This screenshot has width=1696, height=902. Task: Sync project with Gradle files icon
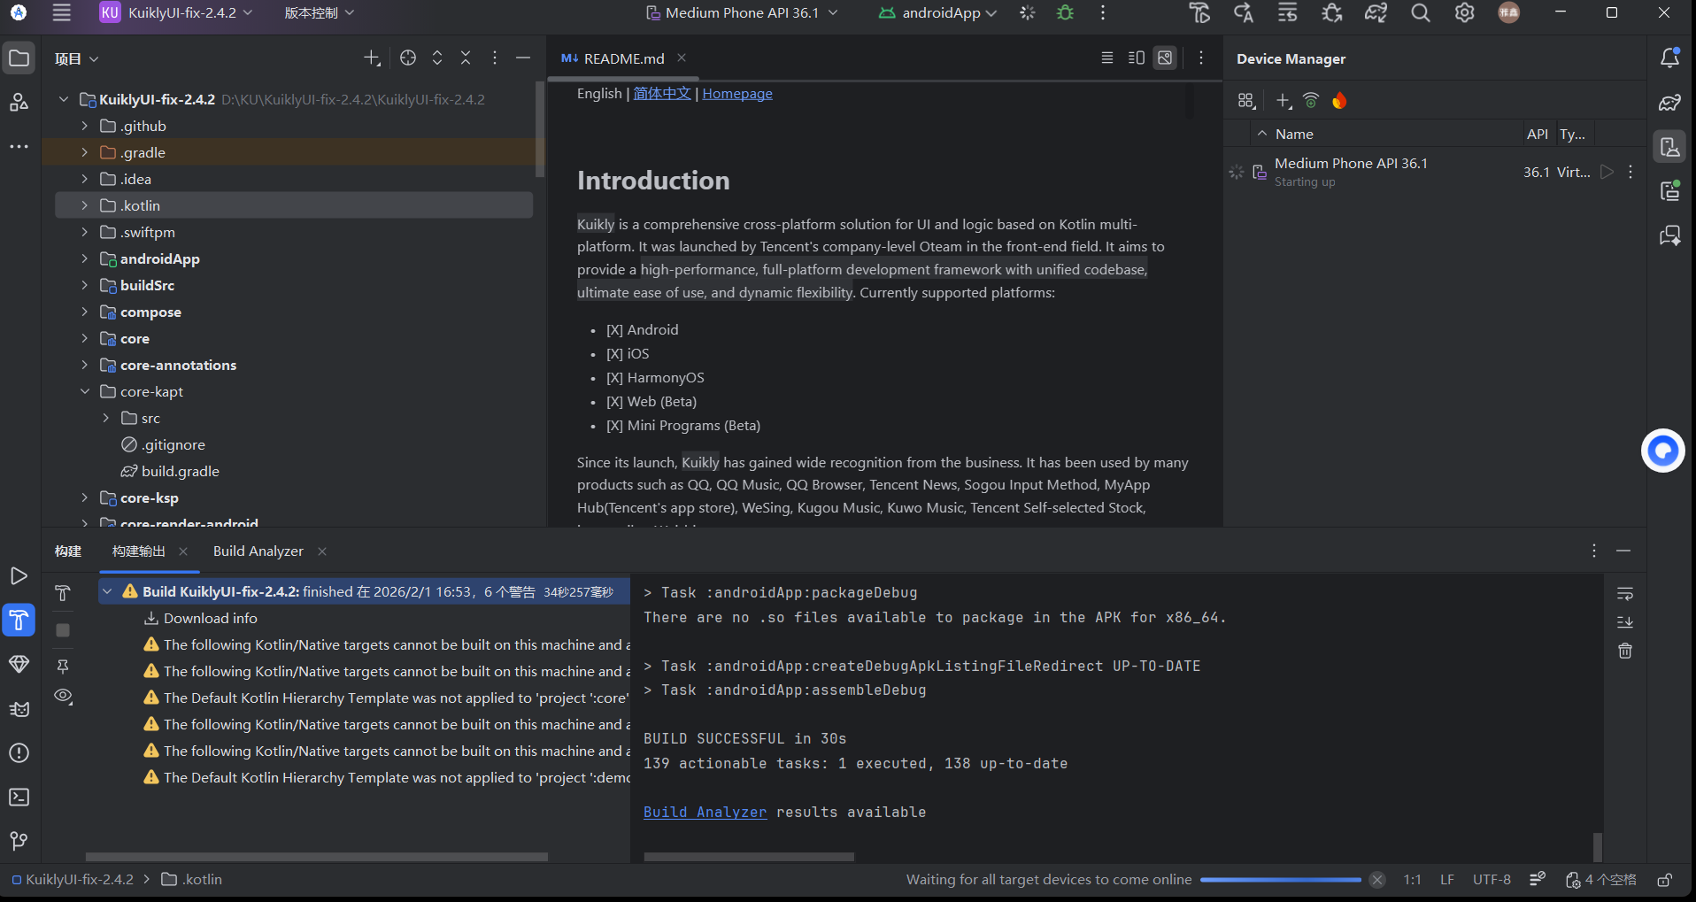point(1376,12)
